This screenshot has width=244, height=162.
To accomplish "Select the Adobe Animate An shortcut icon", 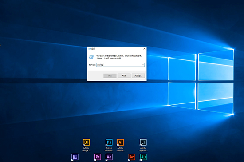I will (x=132, y=157).
